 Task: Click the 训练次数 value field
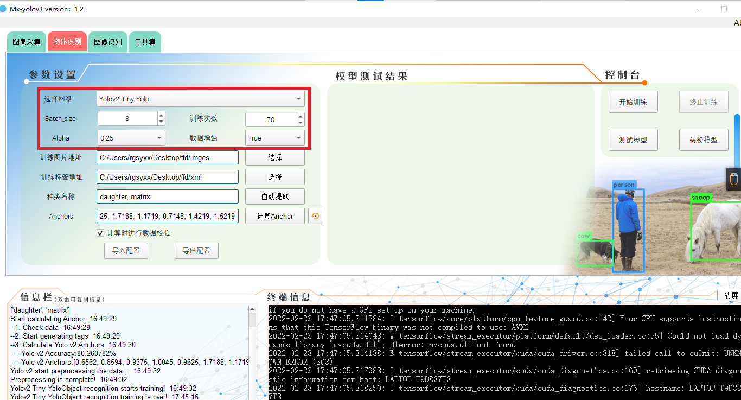[x=271, y=119]
